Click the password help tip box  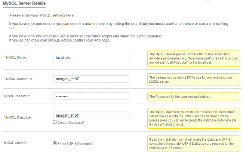[194, 97]
